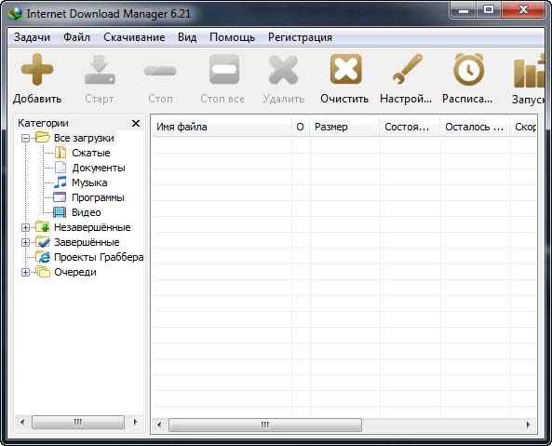Viewport: 552px width, 446px height.
Task: Click the download list horizontal scrollbar thumb
Action: click(x=265, y=425)
